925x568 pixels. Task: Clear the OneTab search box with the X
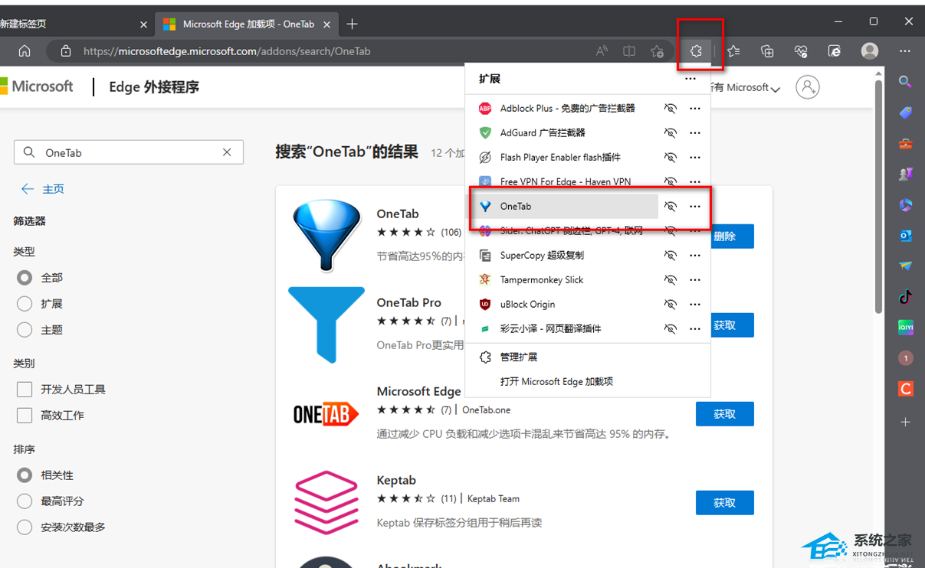(x=227, y=152)
